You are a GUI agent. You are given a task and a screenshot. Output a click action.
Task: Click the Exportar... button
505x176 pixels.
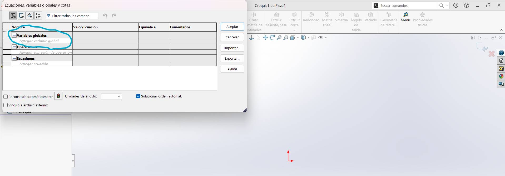click(232, 58)
